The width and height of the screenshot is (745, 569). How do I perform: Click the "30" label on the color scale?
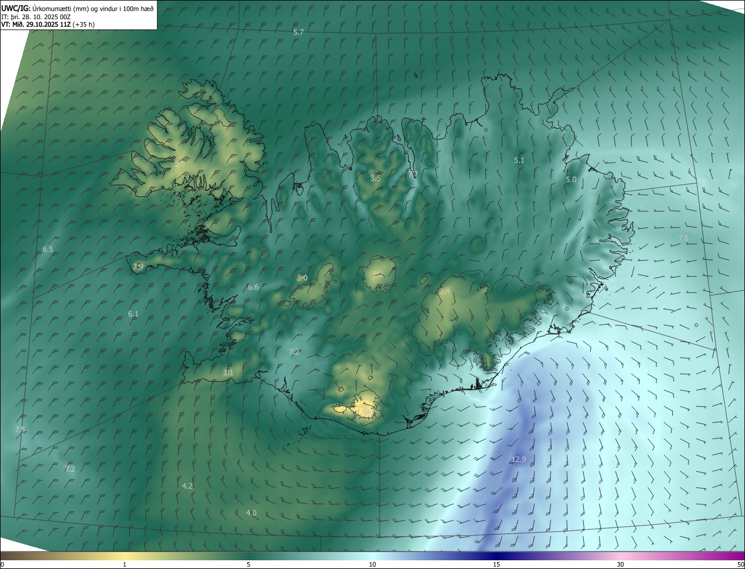pos(620,564)
